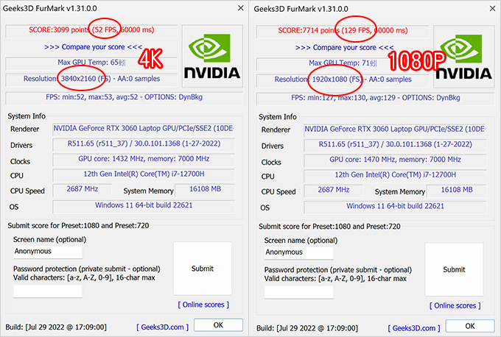This screenshot has height=337, width=501.
Task: Click the NVIDIA logo in the 4K window
Action: click(x=212, y=56)
